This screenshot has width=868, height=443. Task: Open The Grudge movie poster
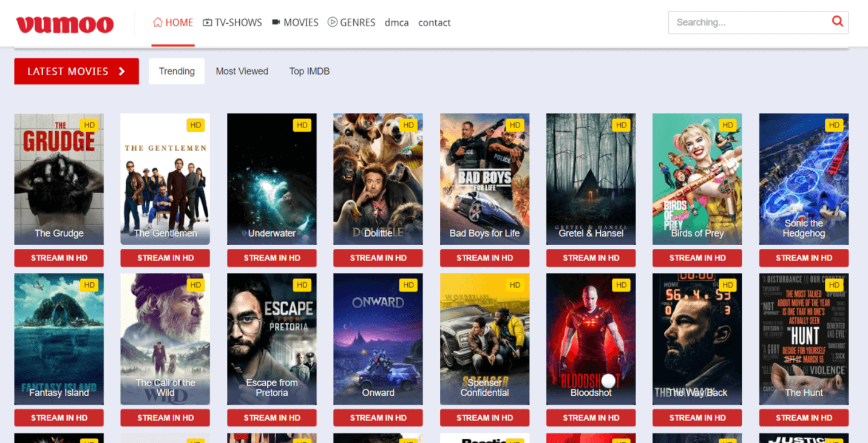59,179
